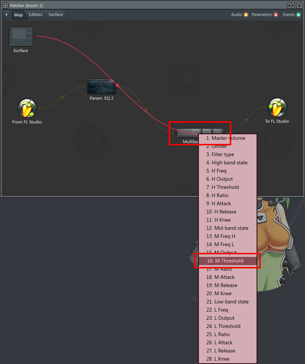Image resolution: width=305 pixels, height=364 pixels.
Task: Pick '22. L Freq' entry
Action: point(228,310)
